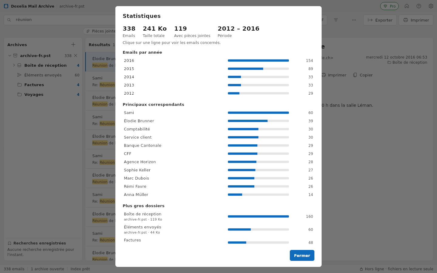Click the Agence Horizon correspondent row
This screenshot has height=273, width=437.
tap(218, 162)
